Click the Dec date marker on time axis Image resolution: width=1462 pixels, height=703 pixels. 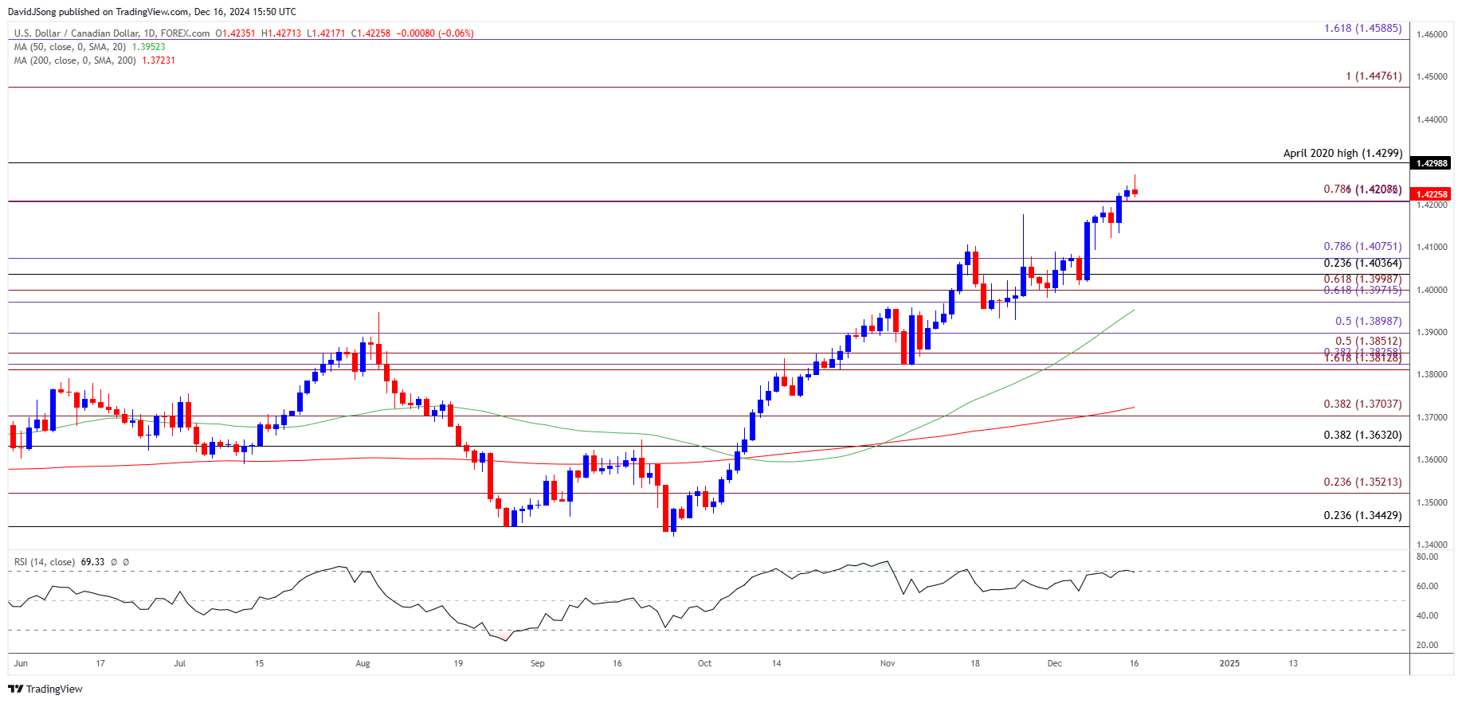[x=1054, y=663]
